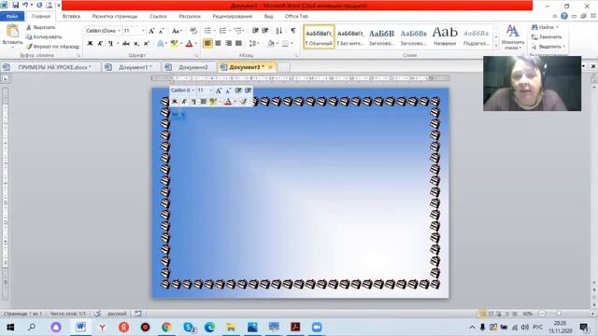Click the Text Effects icon
Screen dimensions: 598x336
(161, 44)
